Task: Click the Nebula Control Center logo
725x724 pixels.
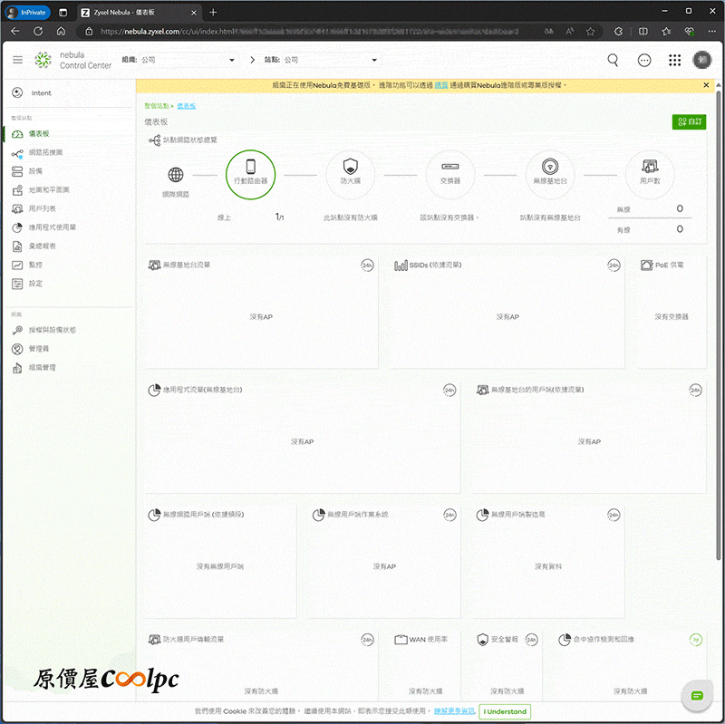Action: click(x=73, y=60)
